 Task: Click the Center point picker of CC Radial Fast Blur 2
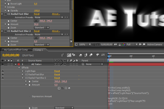[36, 38]
